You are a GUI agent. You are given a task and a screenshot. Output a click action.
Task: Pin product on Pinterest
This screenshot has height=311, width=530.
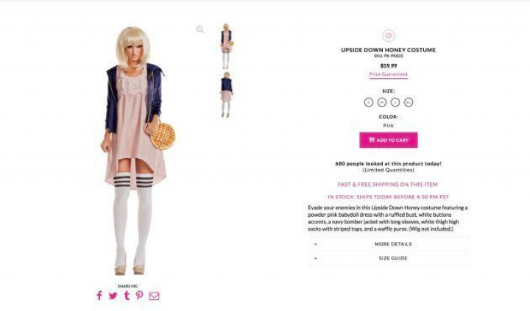(x=140, y=296)
